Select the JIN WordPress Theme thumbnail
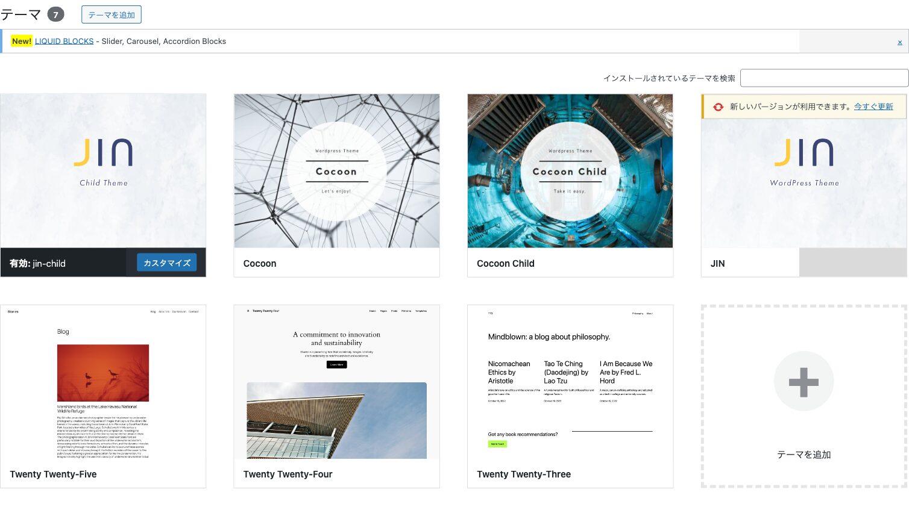This screenshot has width=909, height=516. (804, 181)
